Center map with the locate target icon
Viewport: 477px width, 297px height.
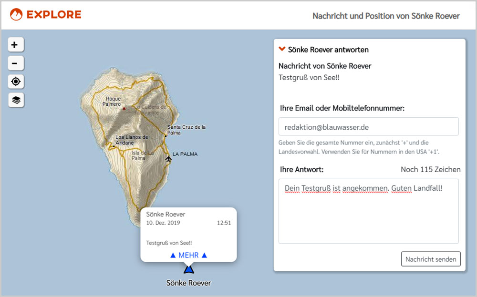16,82
